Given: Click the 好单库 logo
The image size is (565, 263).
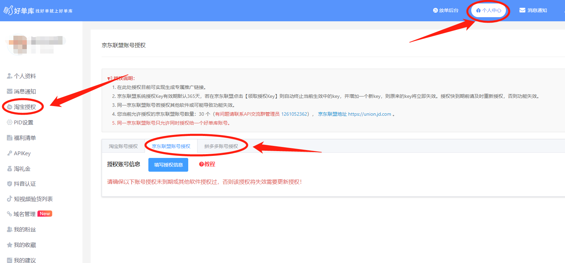Looking at the screenshot, I should [x=38, y=11].
